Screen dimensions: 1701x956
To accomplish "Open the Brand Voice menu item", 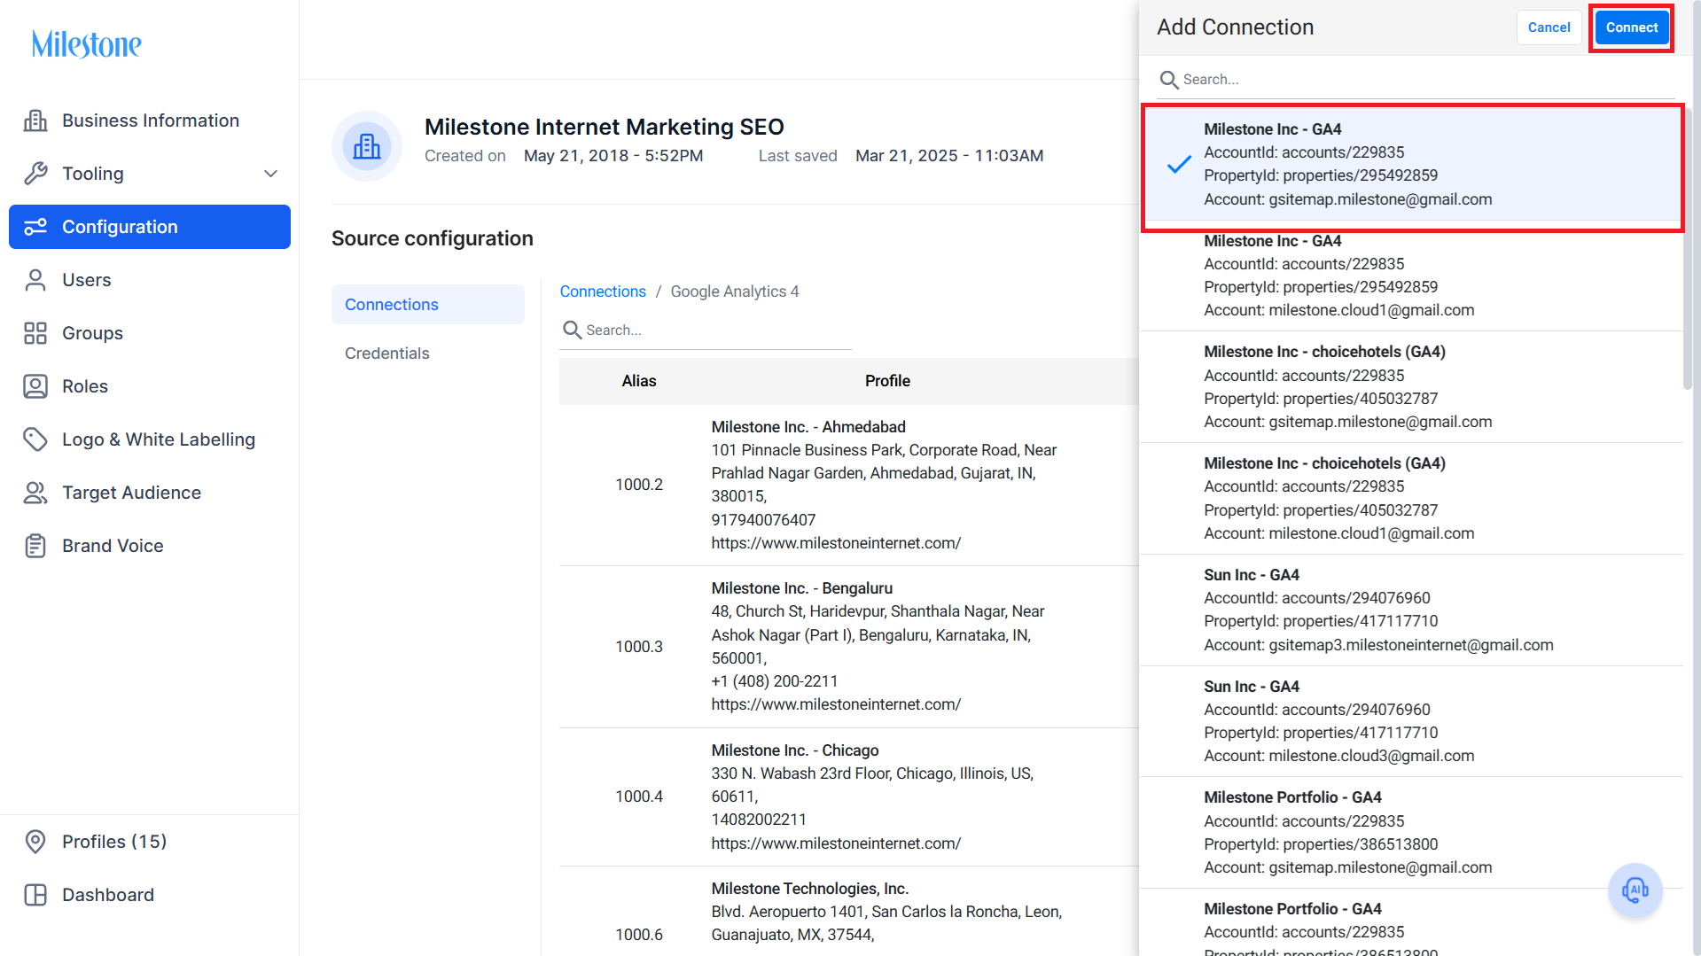I will tap(150, 546).
